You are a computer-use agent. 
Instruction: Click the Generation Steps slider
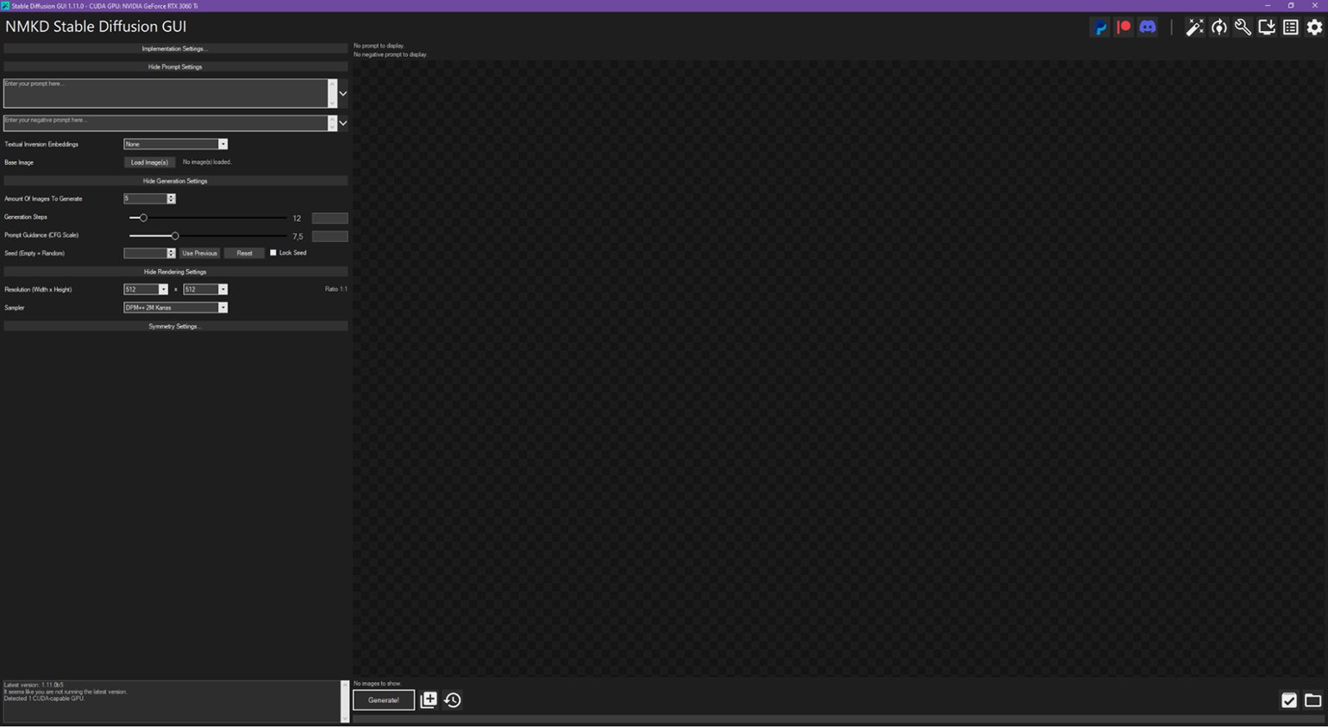207,218
